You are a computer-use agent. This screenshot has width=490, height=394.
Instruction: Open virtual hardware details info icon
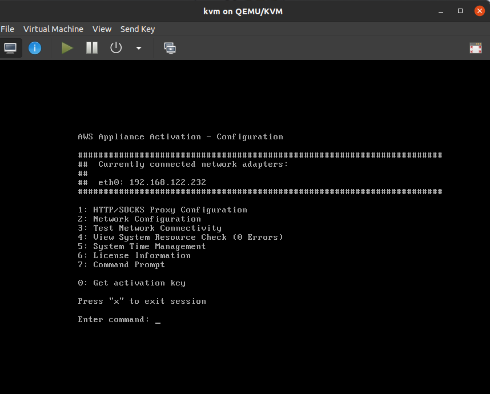tap(35, 48)
